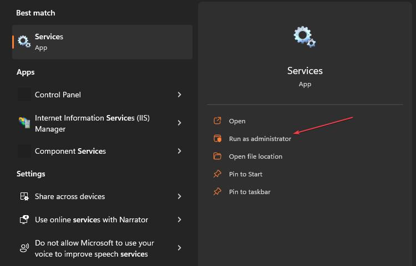Open the Services app best match

103,42
